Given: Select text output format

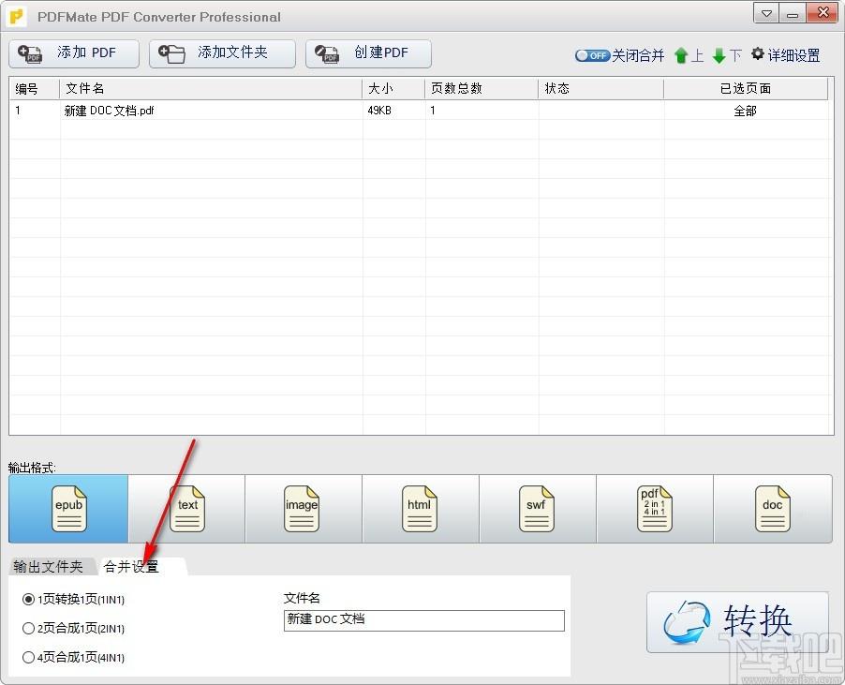Looking at the screenshot, I should (x=186, y=509).
